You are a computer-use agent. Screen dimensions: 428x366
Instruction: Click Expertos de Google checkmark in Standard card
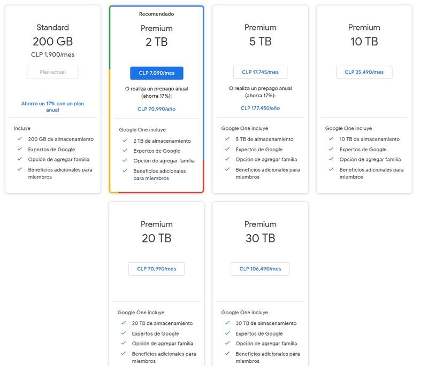[20, 150]
